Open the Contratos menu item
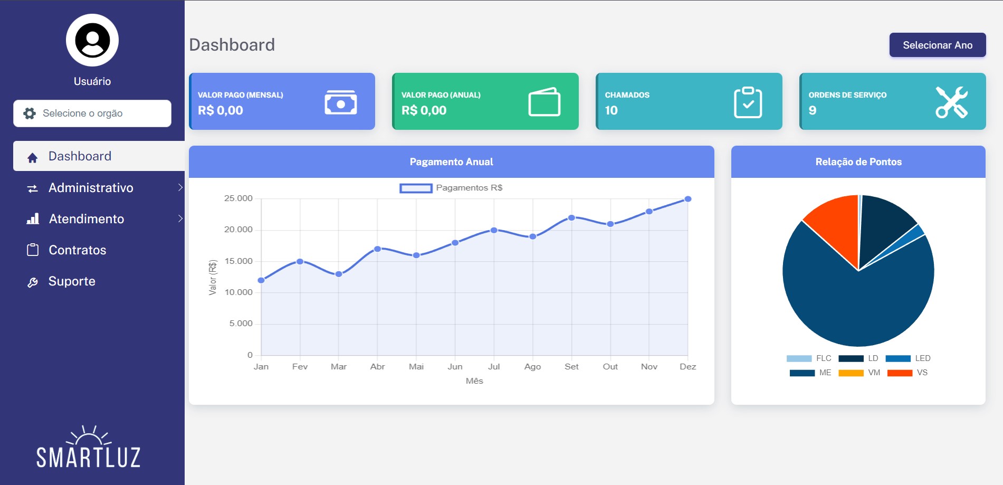 click(77, 250)
